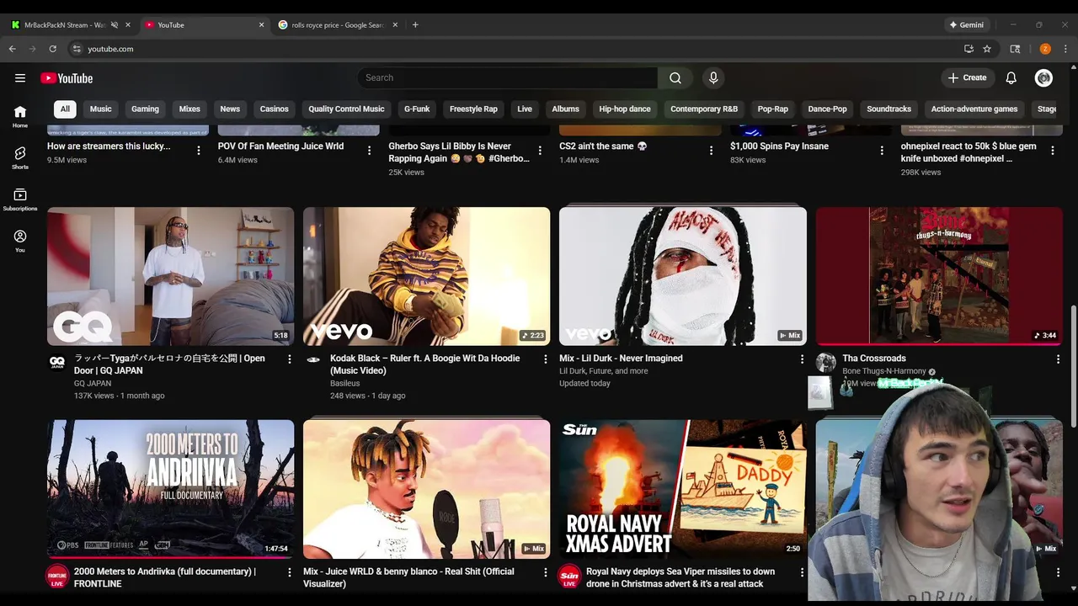Select the All filter chip
Image resolution: width=1078 pixels, height=606 pixels.
(65, 109)
